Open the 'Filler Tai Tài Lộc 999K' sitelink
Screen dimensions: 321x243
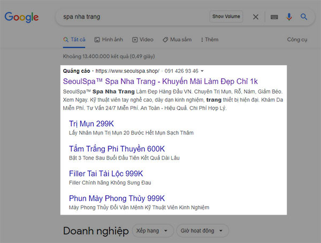pos(106,173)
